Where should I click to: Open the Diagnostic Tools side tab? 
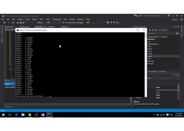(x=182, y=31)
